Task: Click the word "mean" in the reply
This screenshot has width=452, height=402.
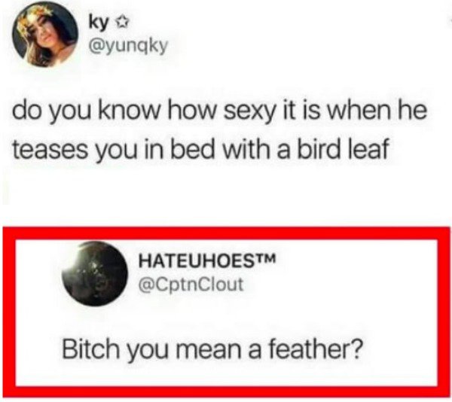Action: (x=208, y=350)
